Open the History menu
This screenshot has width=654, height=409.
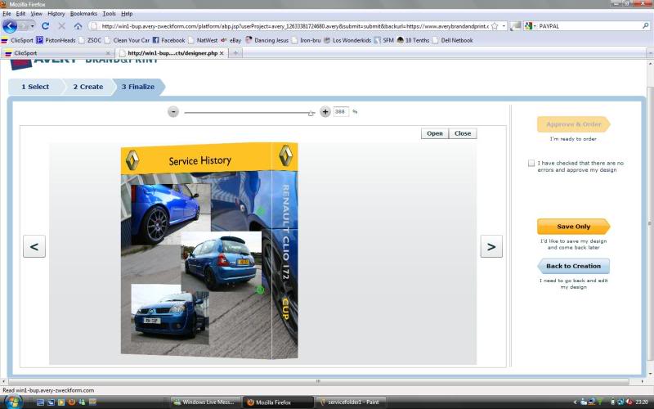(56, 14)
